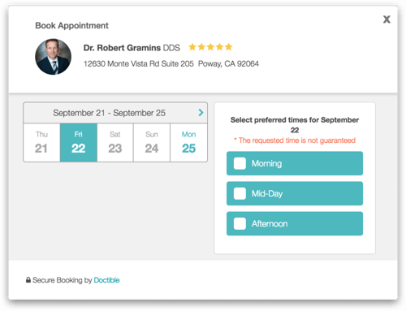The image size is (406, 311).
Task: Close the Book Appointment dialog
Action: tap(387, 19)
